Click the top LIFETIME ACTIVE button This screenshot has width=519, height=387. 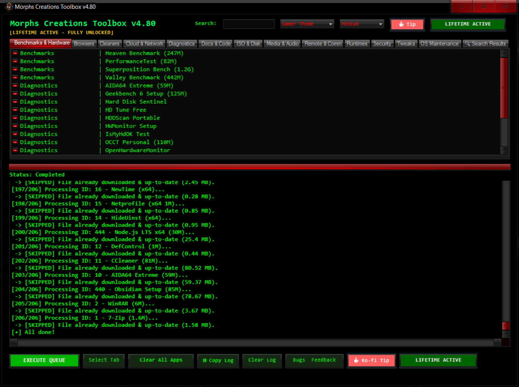pos(468,24)
